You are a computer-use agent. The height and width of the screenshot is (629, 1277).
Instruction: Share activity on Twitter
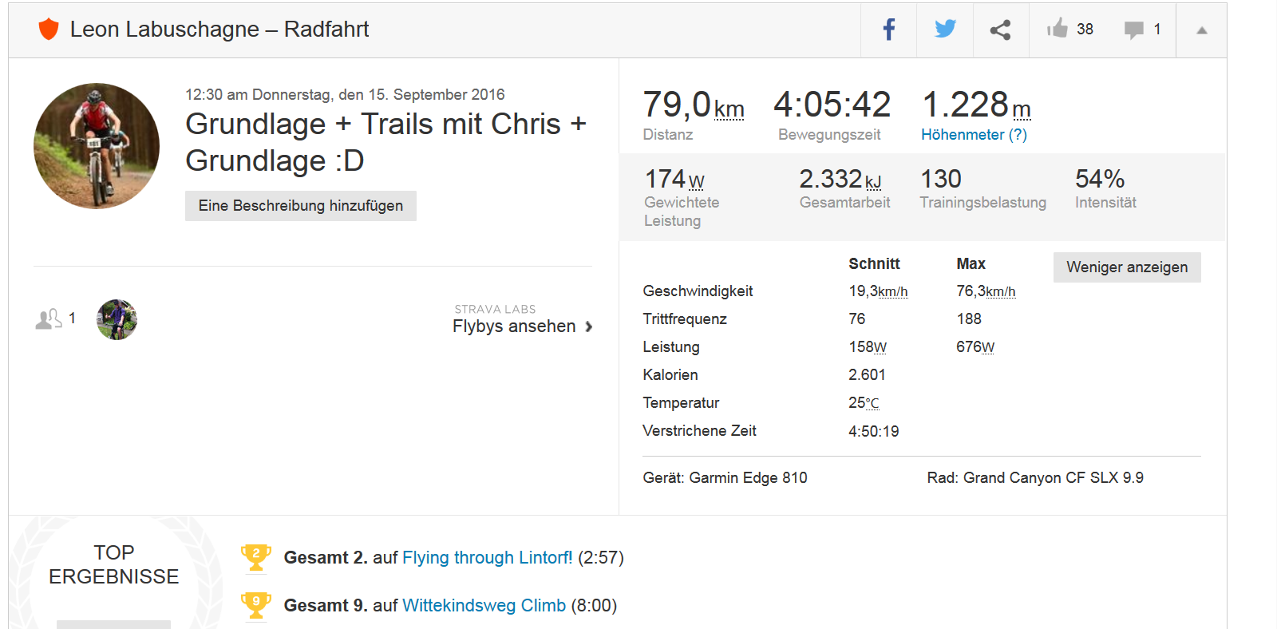pyautogui.click(x=945, y=30)
